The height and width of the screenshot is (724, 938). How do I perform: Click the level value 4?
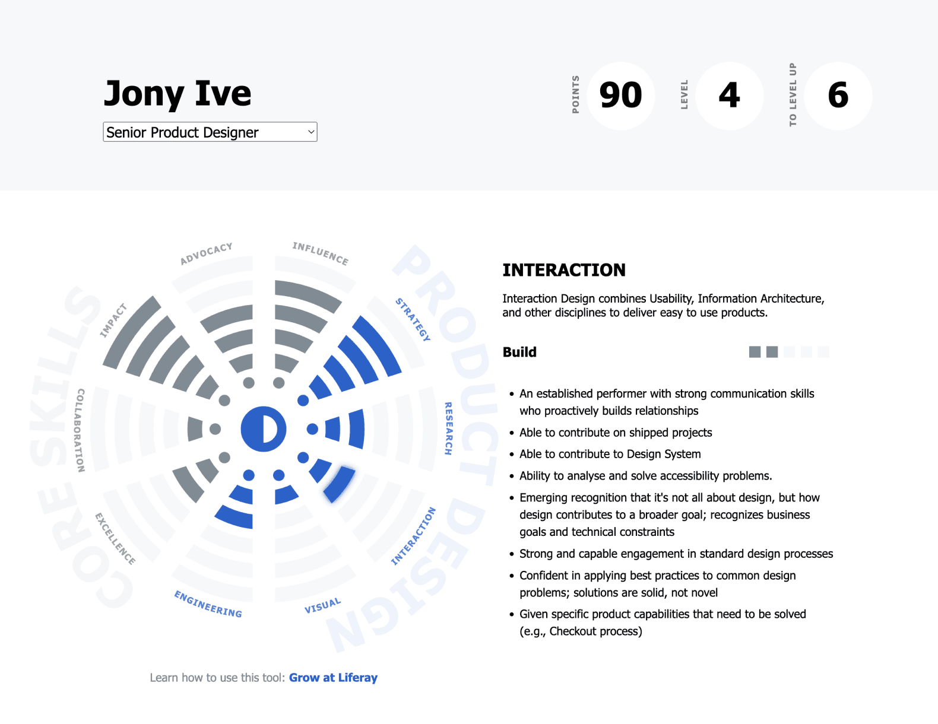pos(730,96)
